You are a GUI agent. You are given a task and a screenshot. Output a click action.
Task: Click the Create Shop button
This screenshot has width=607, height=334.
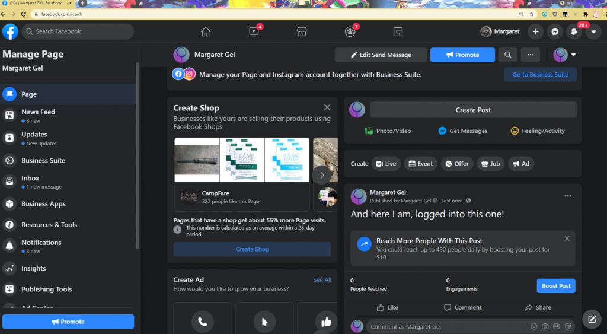click(x=252, y=249)
